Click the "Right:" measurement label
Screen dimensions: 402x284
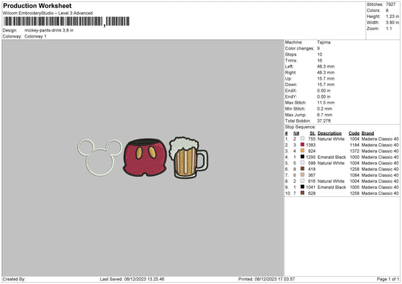[290, 72]
